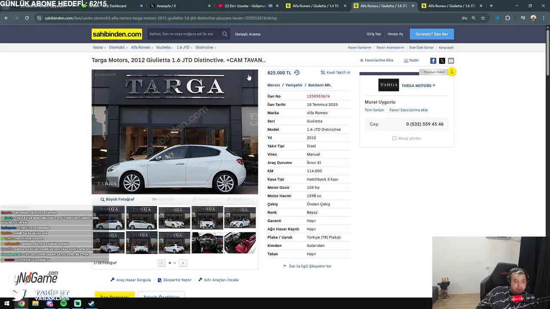This screenshot has width=550, height=309.
Task: Click the sahibinden.com logo
Action: point(117,34)
